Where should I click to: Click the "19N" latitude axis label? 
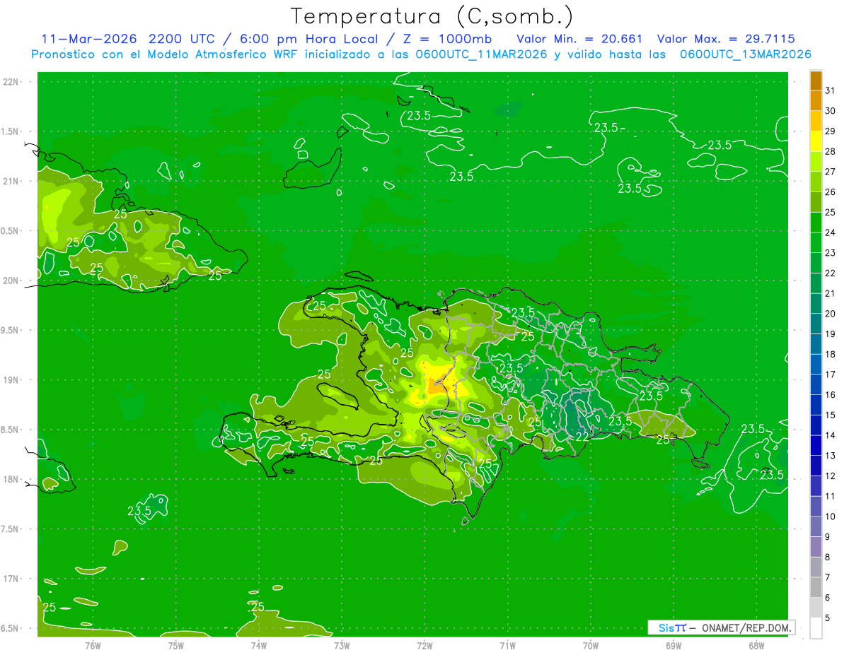[x=11, y=379]
